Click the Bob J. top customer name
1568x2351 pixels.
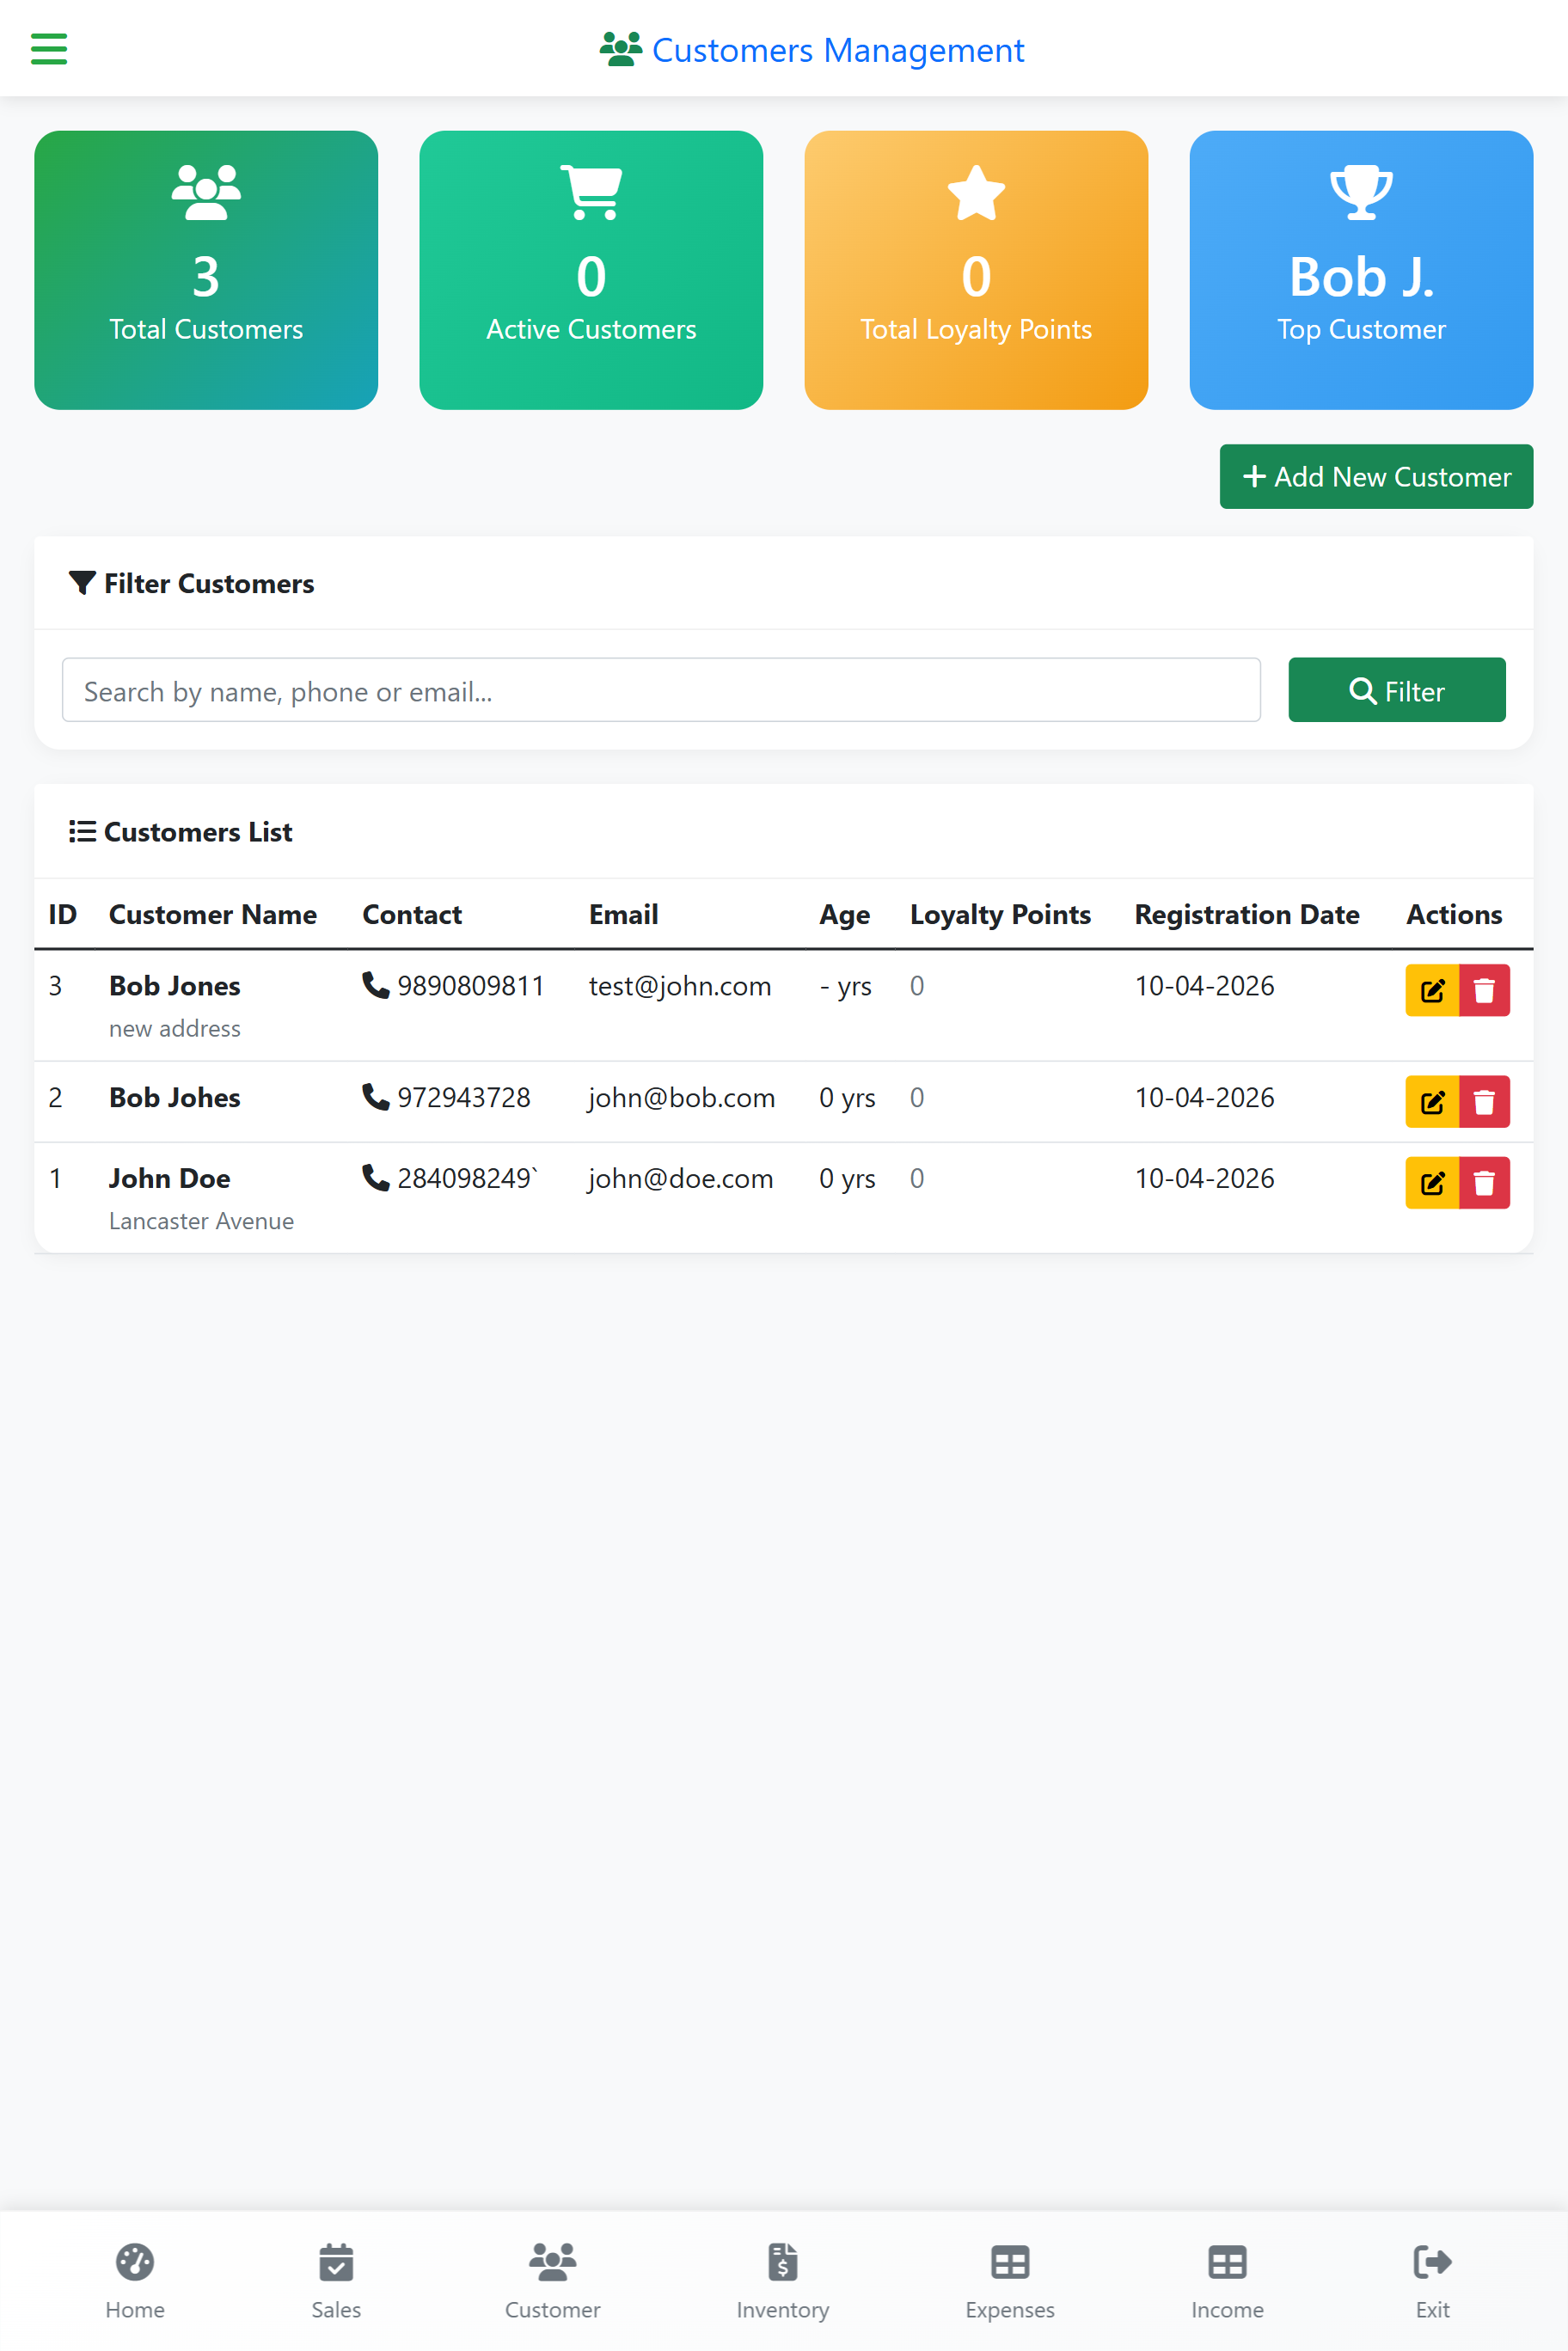[1361, 277]
